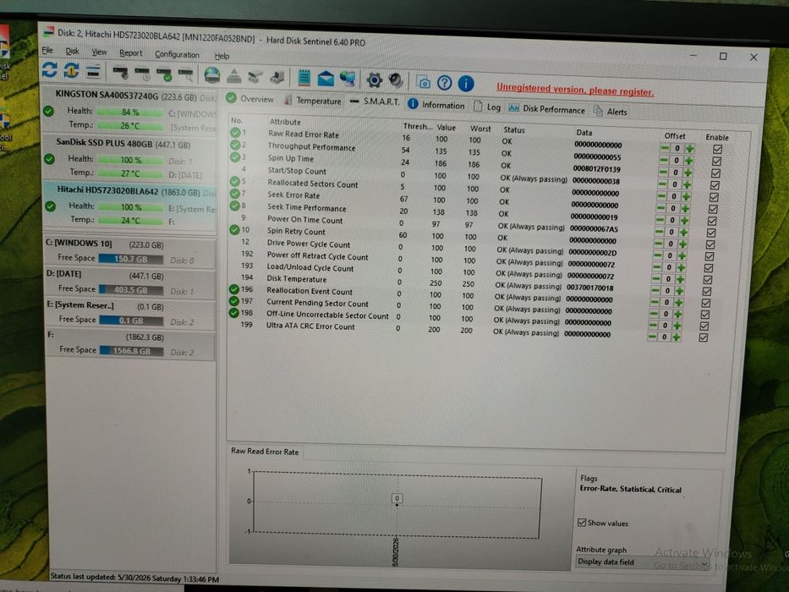The width and height of the screenshot is (789, 592).
Task: Switch to the Temperature tab
Action: (x=313, y=101)
